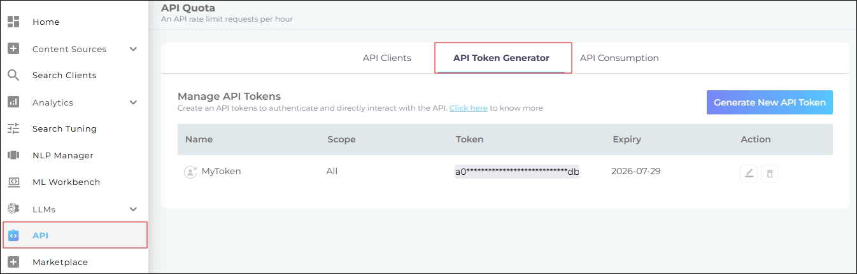857x274 pixels.
Task: Click the Analytics chart icon
Action: [x=13, y=102]
